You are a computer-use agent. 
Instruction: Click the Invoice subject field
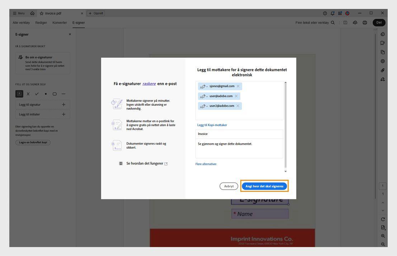239,134
